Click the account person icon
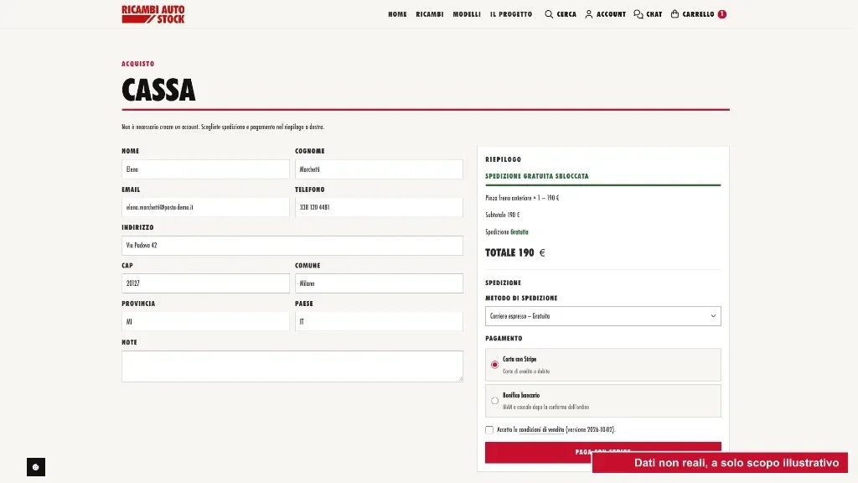 589,14
